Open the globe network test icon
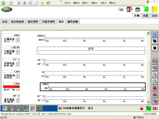This screenshot has height=119, width=159. [x=26, y=108]
